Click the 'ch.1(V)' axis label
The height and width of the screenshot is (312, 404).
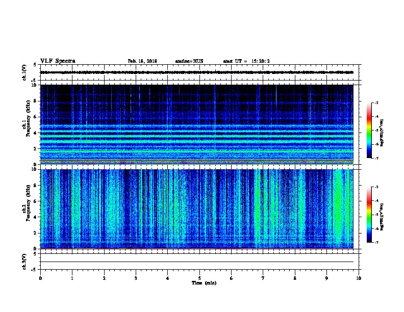[x=24, y=72]
